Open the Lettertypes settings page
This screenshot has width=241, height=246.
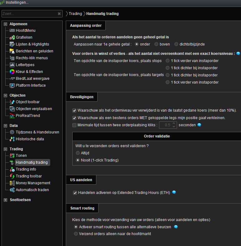pyautogui.click(x=25, y=65)
